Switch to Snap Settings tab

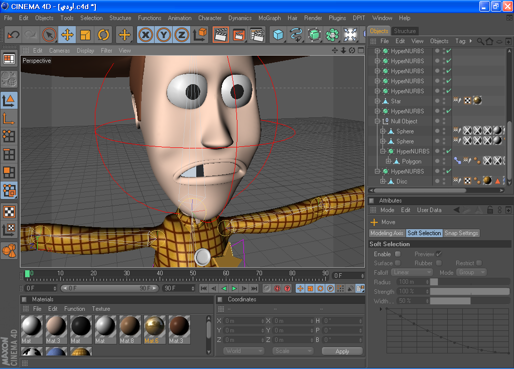(461, 233)
